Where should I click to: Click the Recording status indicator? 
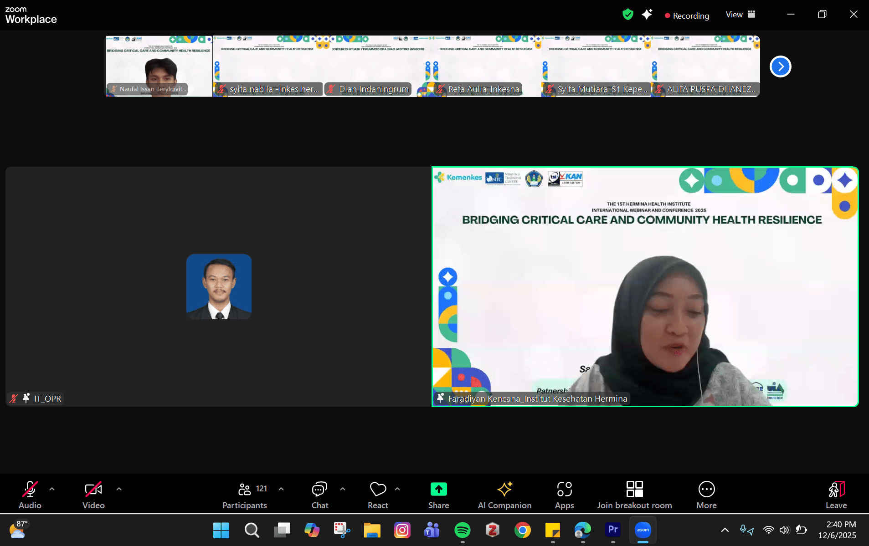[687, 15]
